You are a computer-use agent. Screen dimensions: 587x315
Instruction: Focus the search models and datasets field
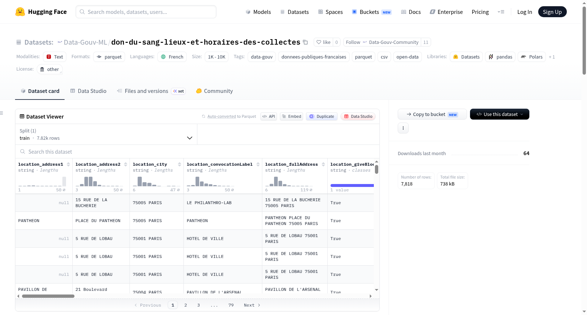146,12
